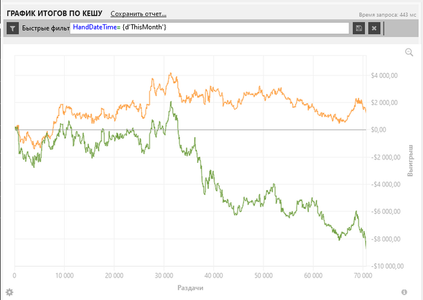Click the Время запроса: 443 мс text
Screen dimensions: 423x300
pos(387,15)
